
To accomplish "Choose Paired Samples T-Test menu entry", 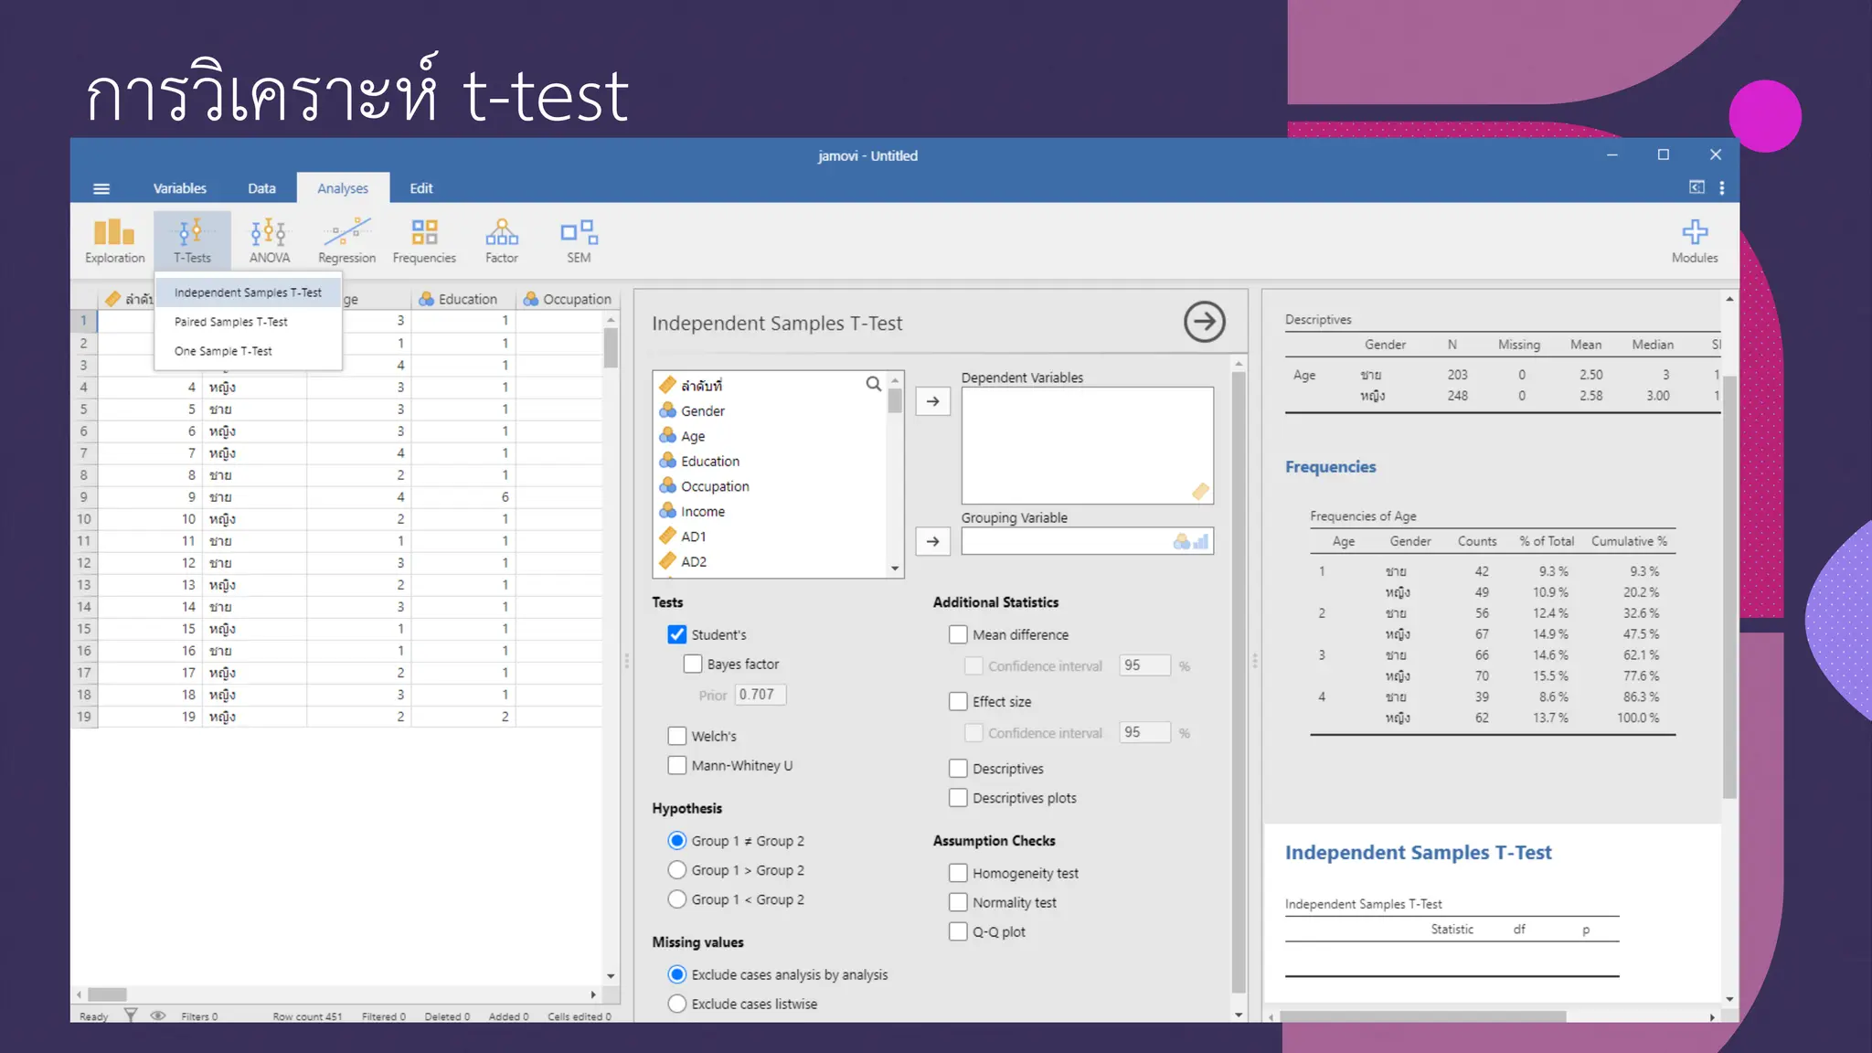I will 231,322.
